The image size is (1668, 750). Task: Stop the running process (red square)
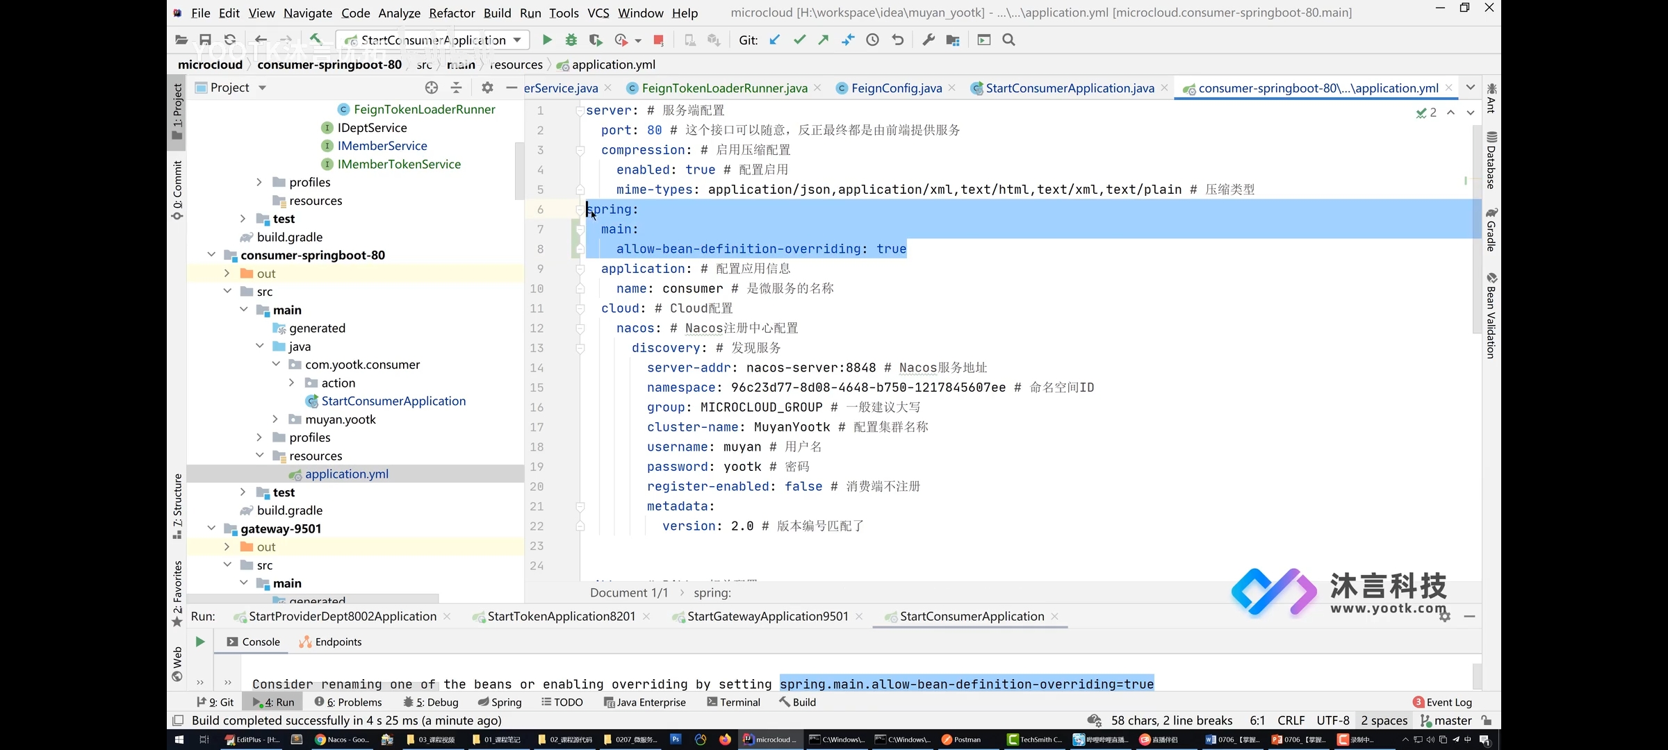pyautogui.click(x=658, y=40)
